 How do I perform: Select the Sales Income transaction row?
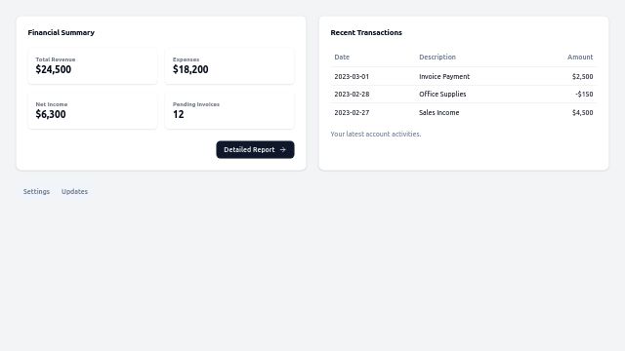point(464,113)
